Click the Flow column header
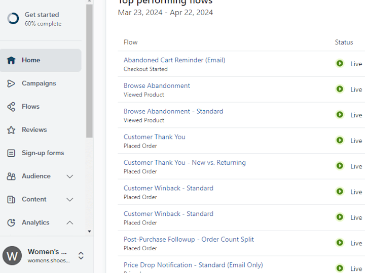365x273 pixels. tap(131, 42)
